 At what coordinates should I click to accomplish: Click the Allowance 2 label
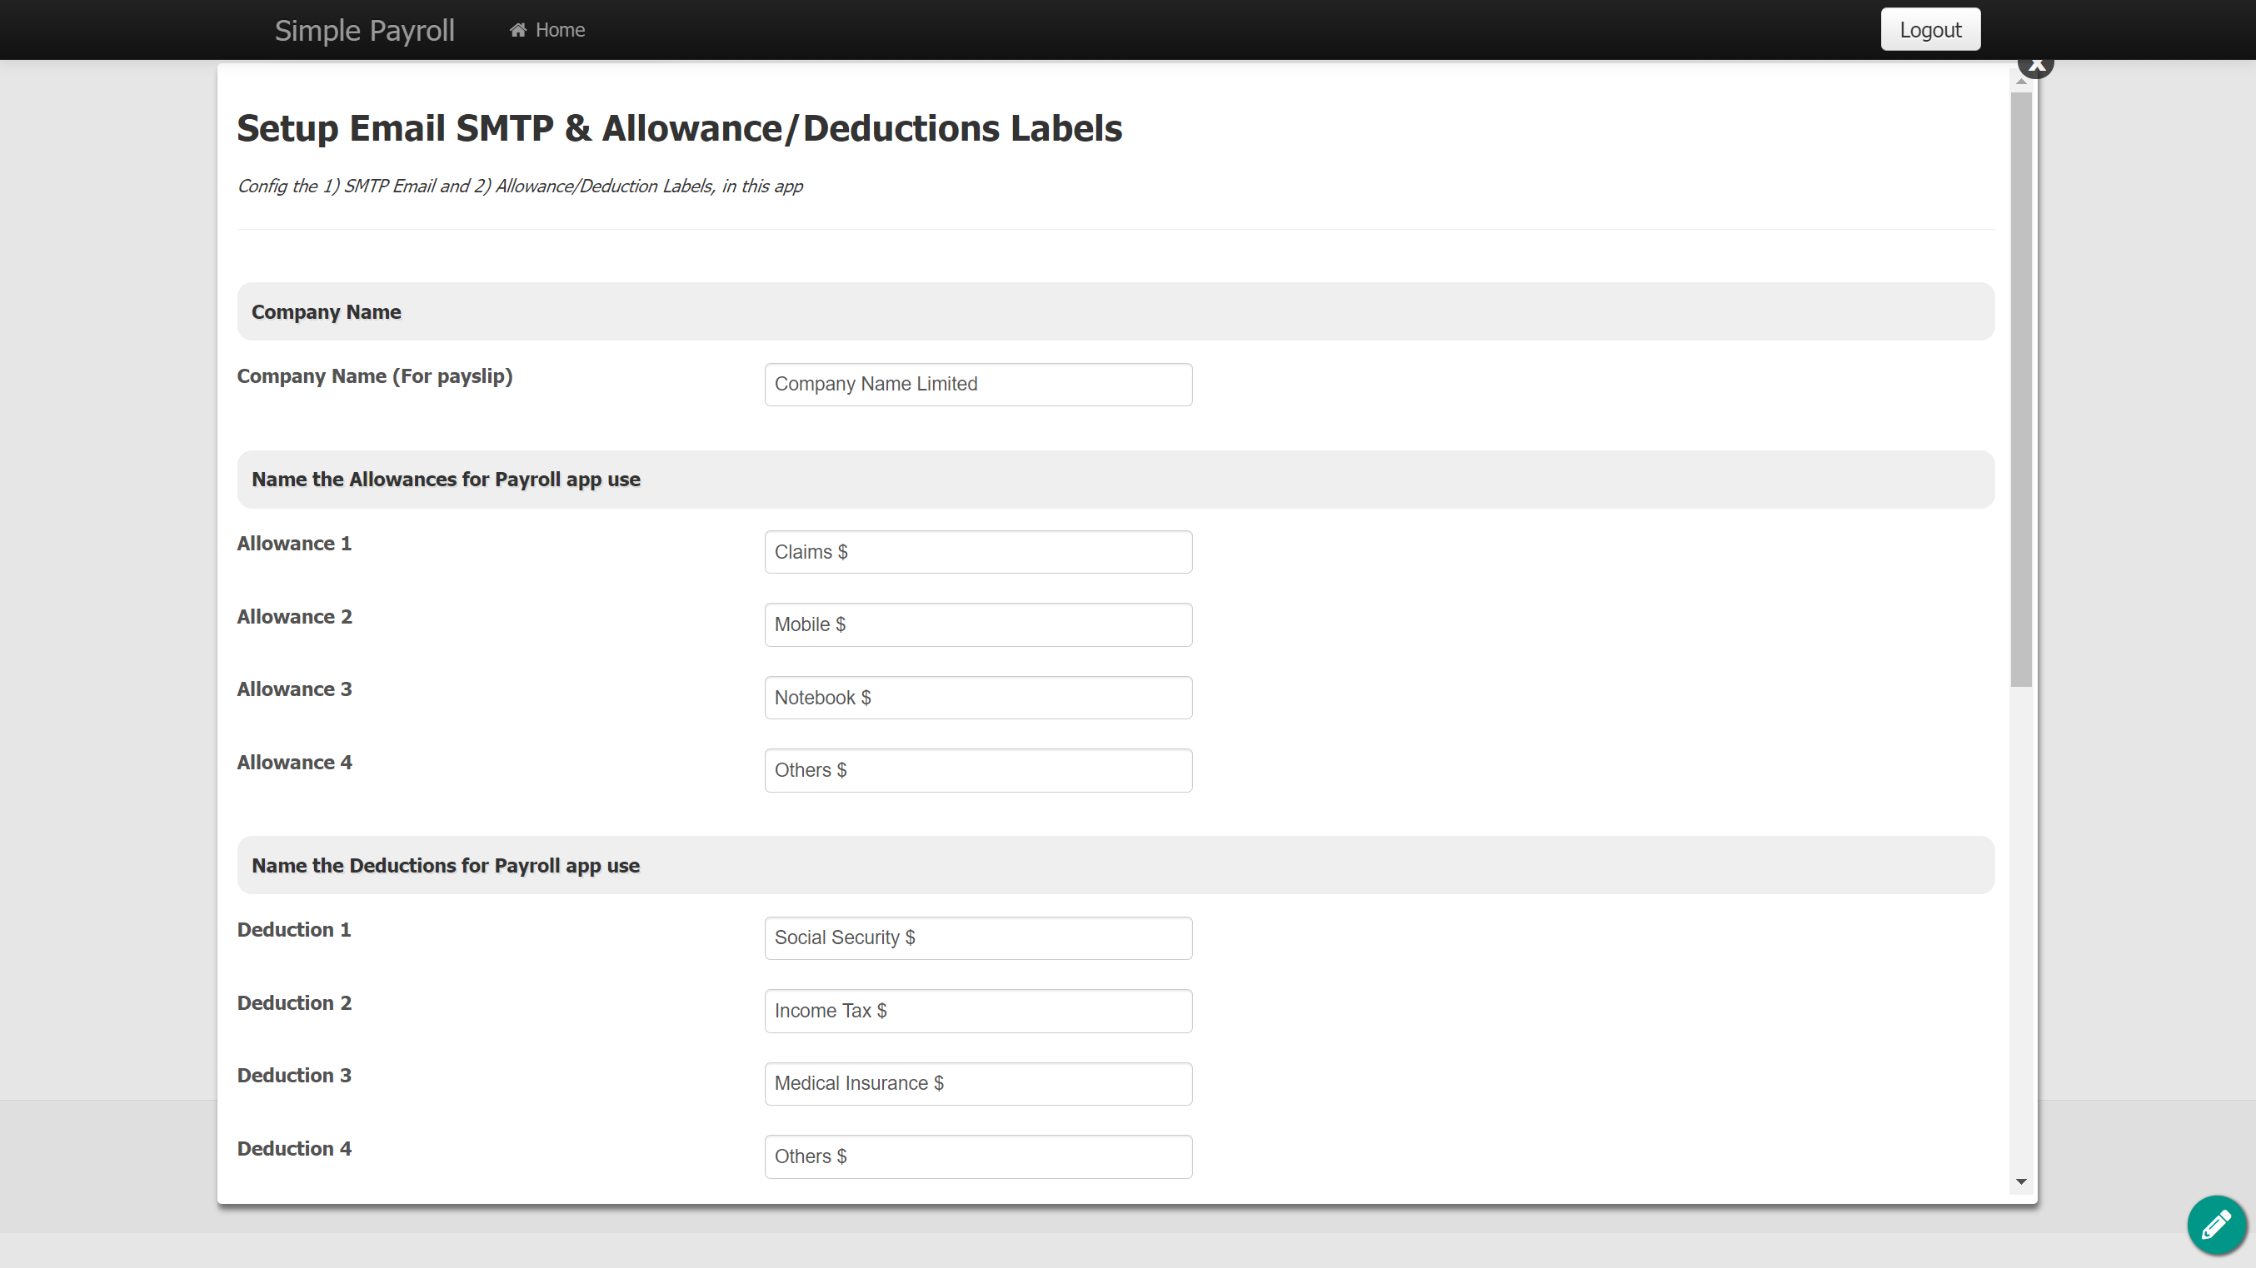pyautogui.click(x=294, y=617)
